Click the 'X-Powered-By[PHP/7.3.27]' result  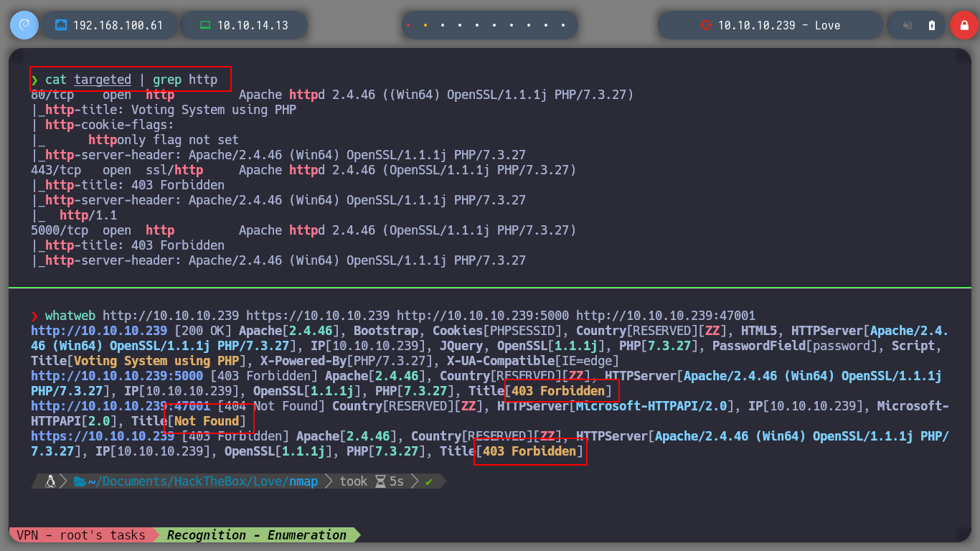point(347,361)
